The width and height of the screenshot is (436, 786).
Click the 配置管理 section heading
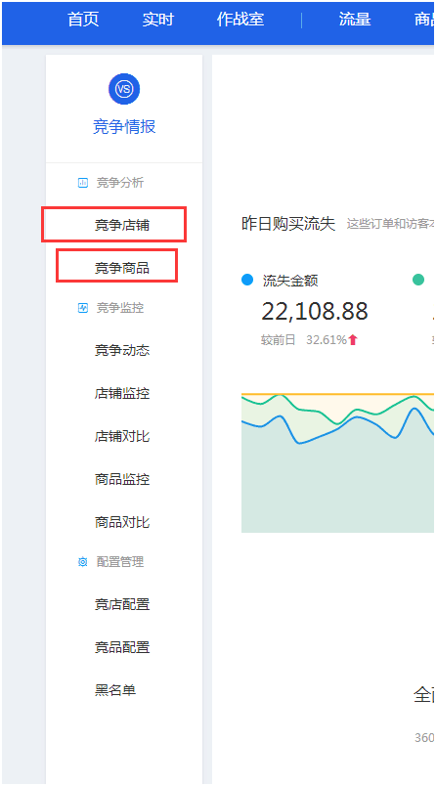120,562
